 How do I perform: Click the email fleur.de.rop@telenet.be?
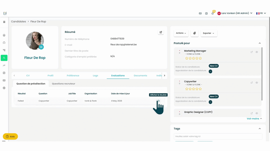[x=123, y=45]
